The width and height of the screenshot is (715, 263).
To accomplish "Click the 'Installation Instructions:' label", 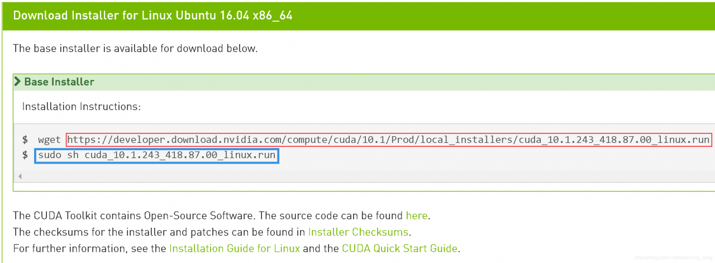I will [82, 107].
